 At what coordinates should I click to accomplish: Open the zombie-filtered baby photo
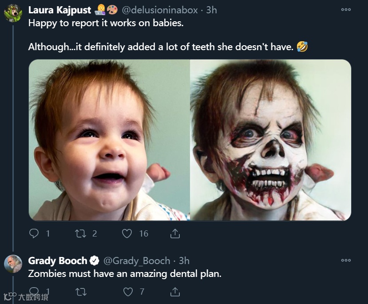coord(270,140)
